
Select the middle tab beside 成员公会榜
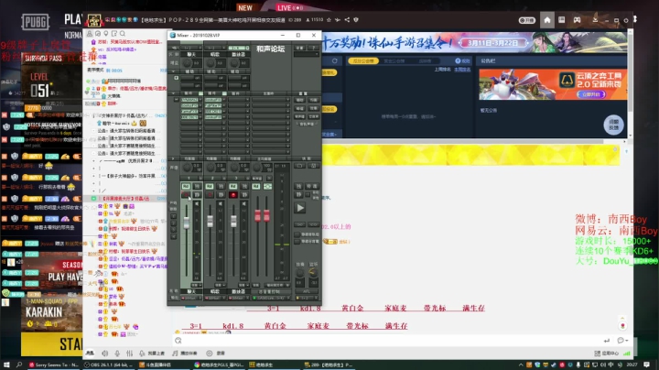394,61
